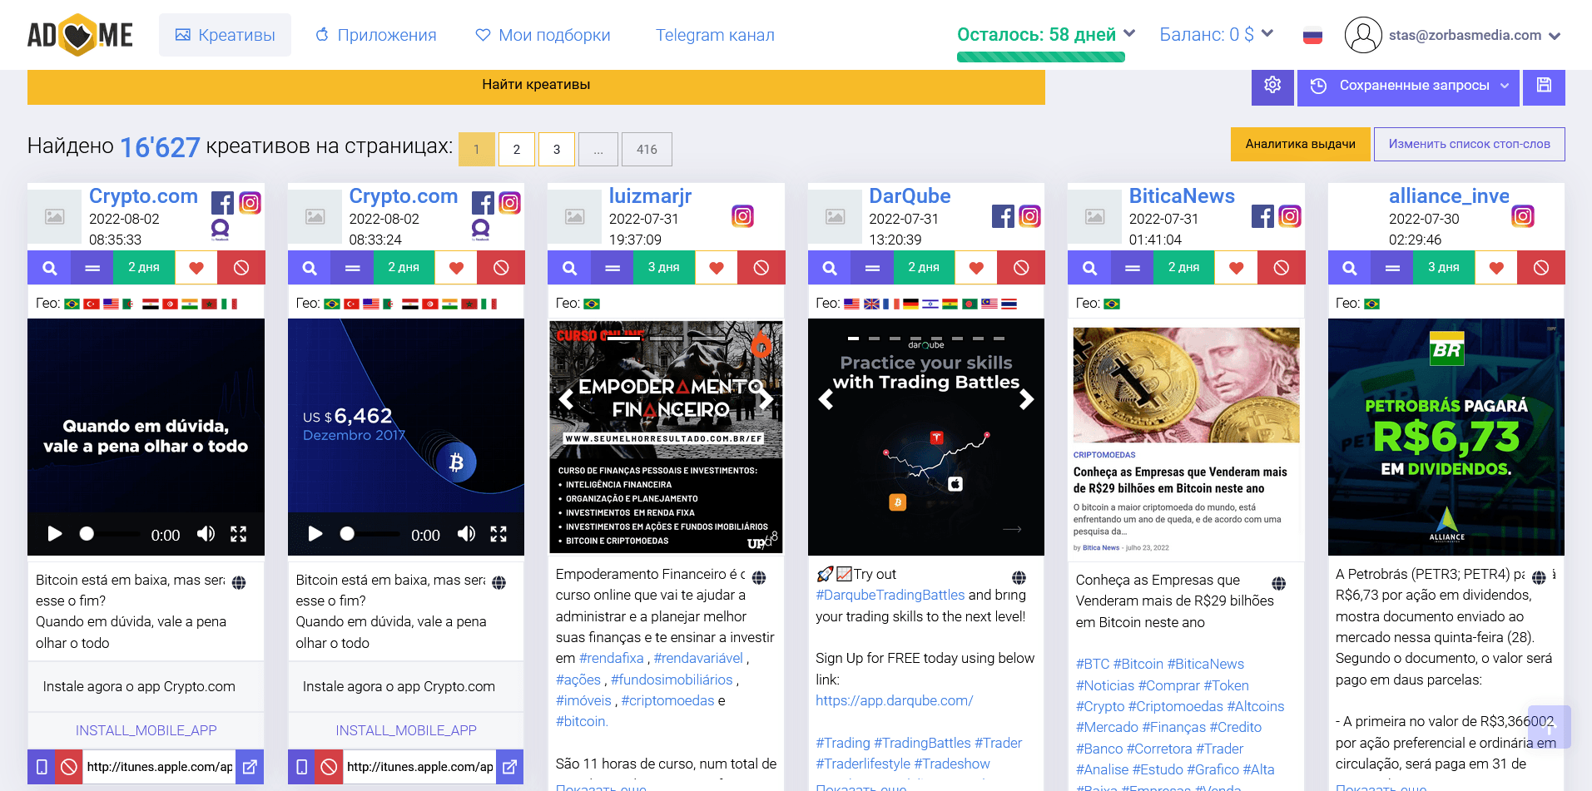Open the DarQube advertiser link
Image resolution: width=1592 pixels, height=791 pixels.
[x=910, y=196]
